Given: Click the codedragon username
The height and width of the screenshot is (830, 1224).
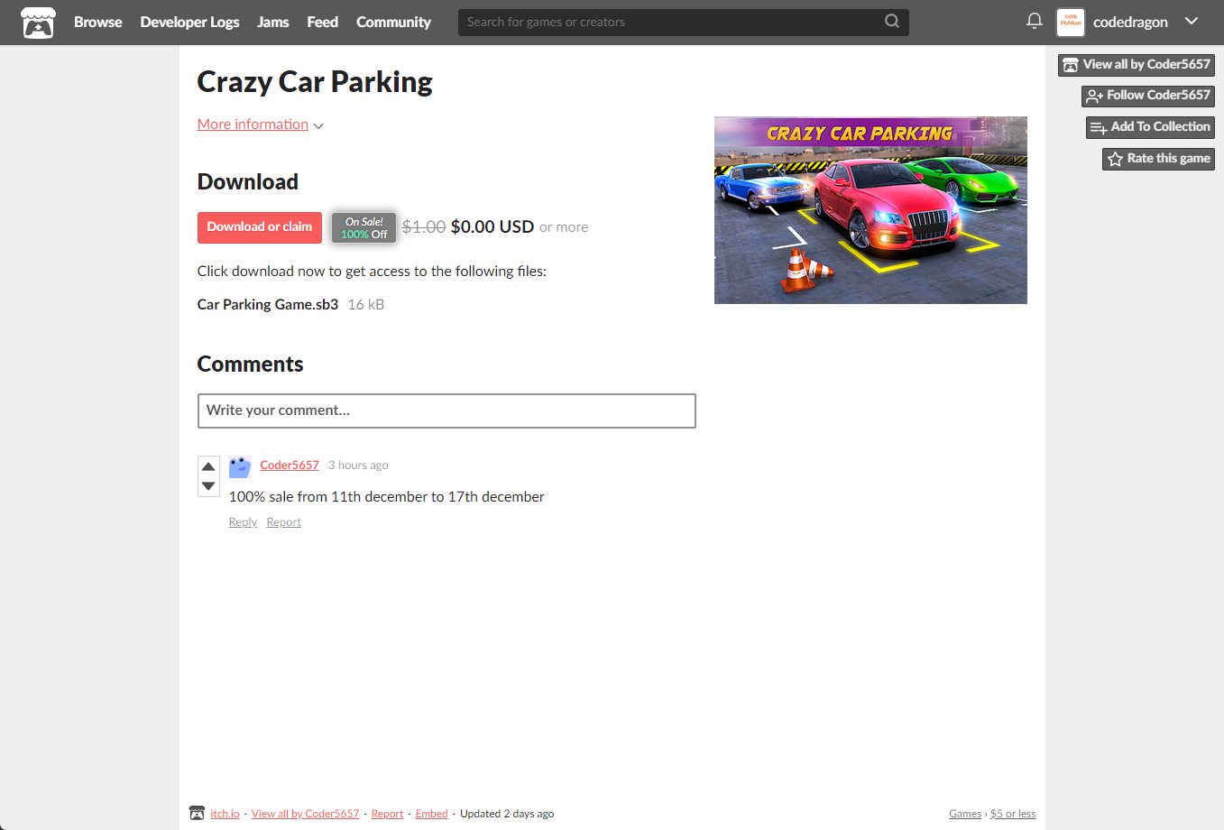Looking at the screenshot, I should [1130, 23].
